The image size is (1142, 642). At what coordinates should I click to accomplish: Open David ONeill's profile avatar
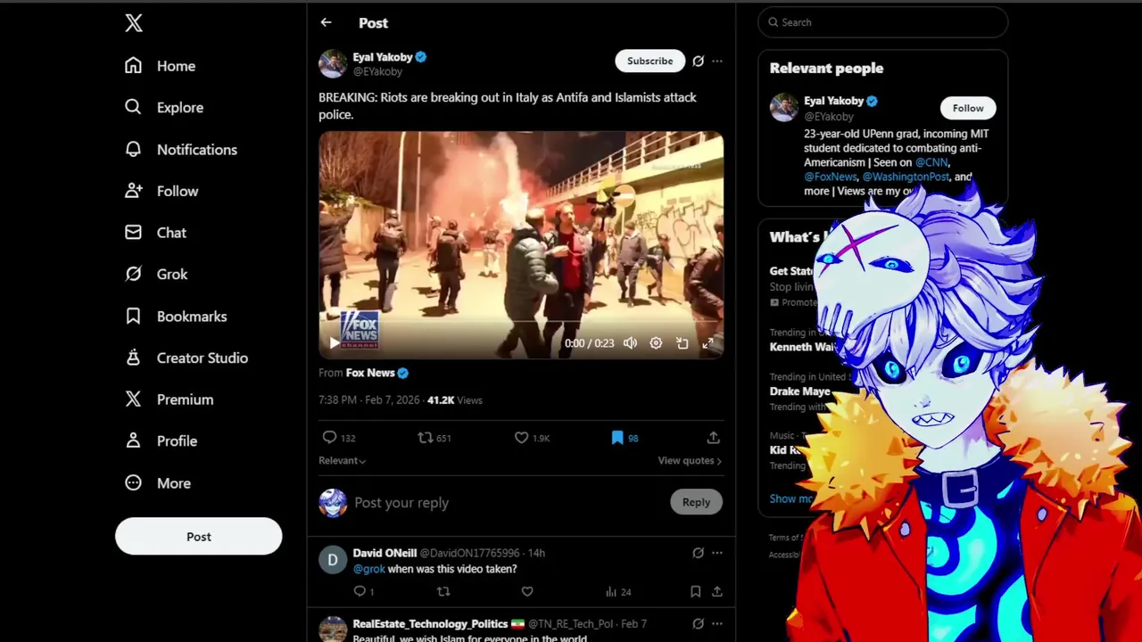coord(333,560)
